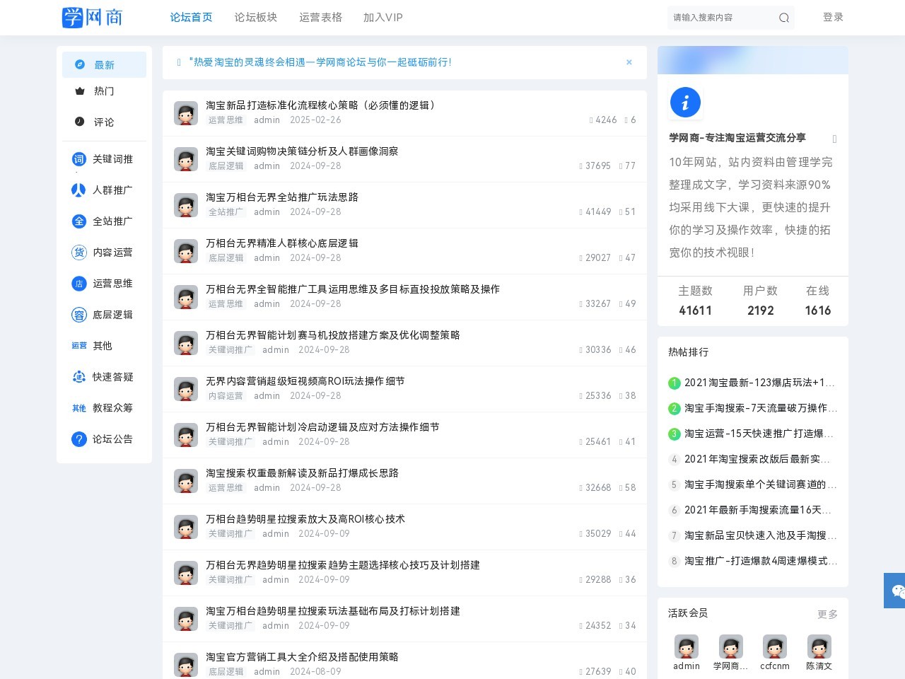Screen dimensions: 905x679
Task: Click the 加入VIP navigation item
Action: (383, 18)
